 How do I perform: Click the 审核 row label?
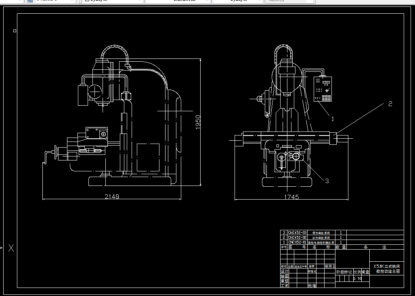[x=285, y=281]
